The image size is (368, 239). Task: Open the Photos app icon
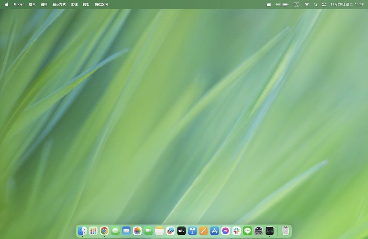pyautogui.click(x=137, y=231)
